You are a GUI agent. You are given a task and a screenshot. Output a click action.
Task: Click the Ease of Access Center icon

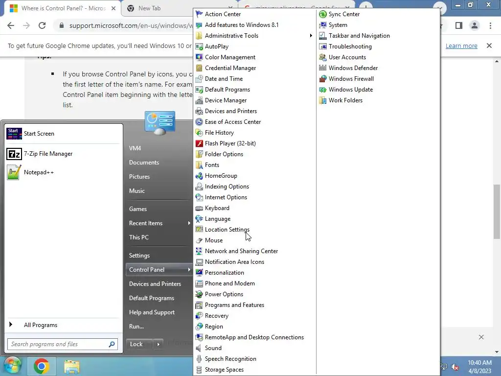[199, 122]
